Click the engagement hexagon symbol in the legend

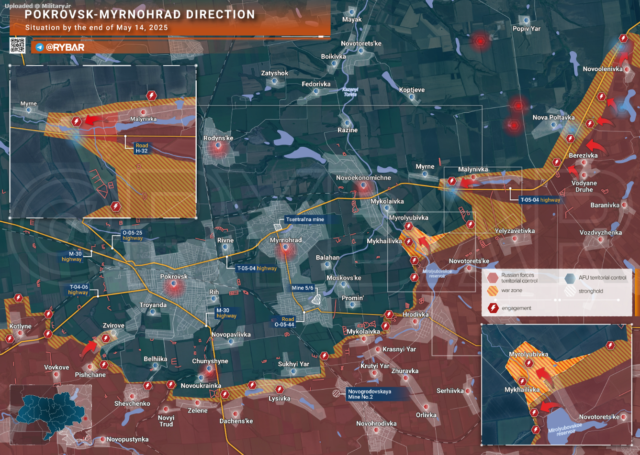click(493, 308)
